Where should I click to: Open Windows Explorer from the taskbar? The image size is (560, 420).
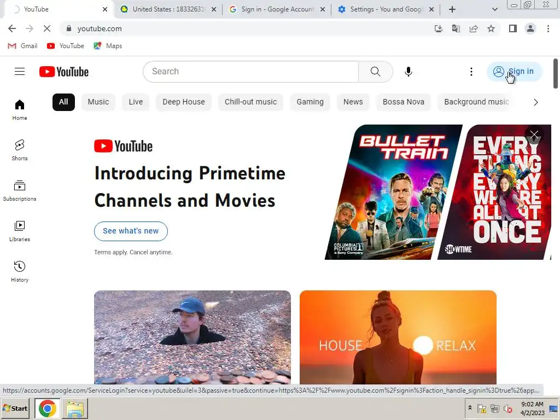point(74,408)
